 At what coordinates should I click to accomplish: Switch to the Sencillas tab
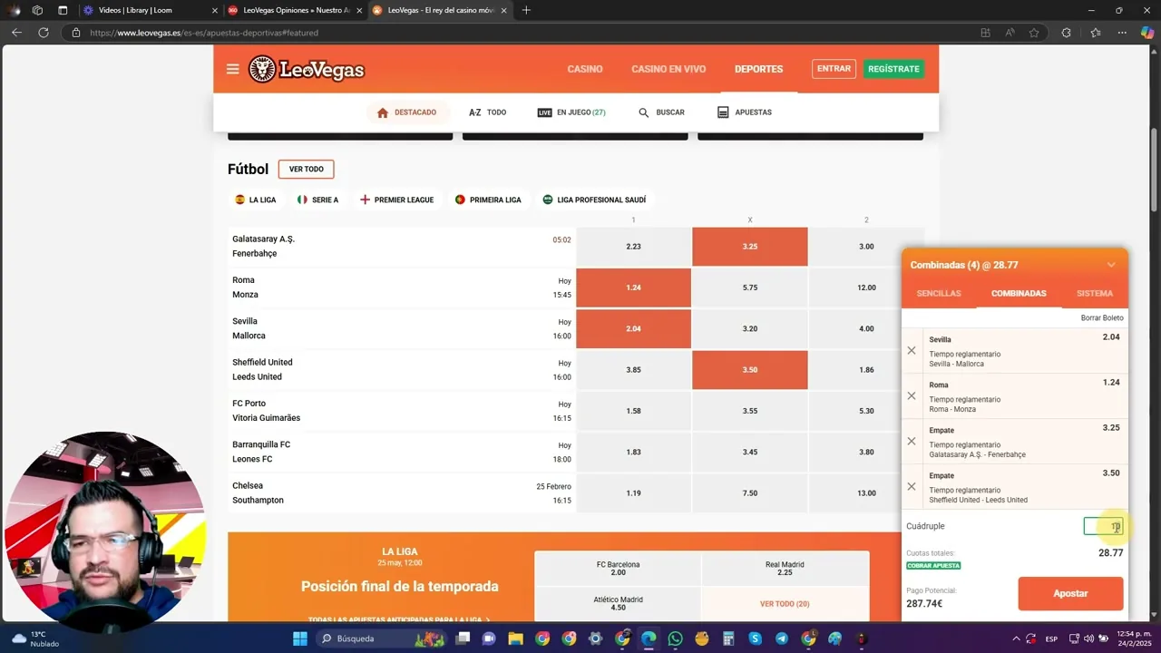(x=939, y=294)
